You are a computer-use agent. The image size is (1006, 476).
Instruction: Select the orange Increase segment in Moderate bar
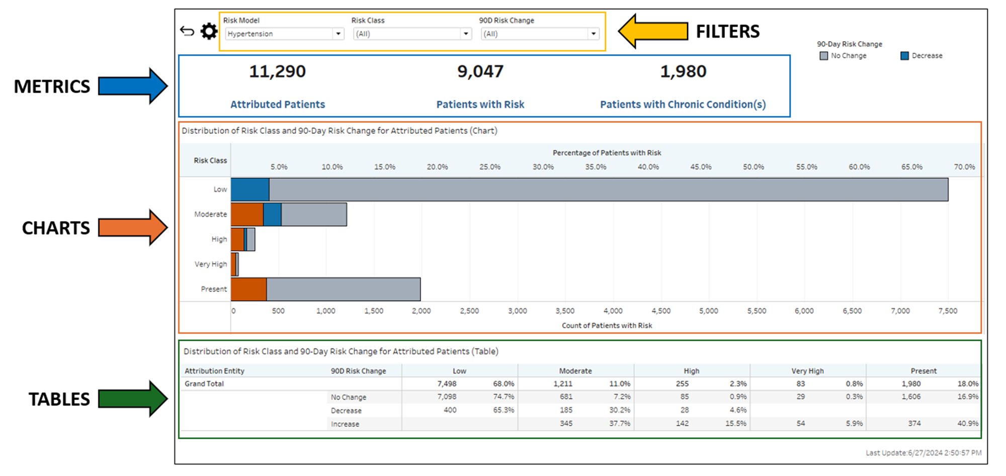coord(247,215)
